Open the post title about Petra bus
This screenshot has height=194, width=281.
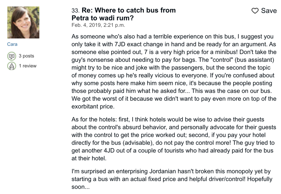(124, 14)
